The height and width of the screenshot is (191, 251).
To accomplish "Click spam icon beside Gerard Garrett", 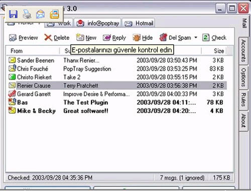I will pos(12,94).
